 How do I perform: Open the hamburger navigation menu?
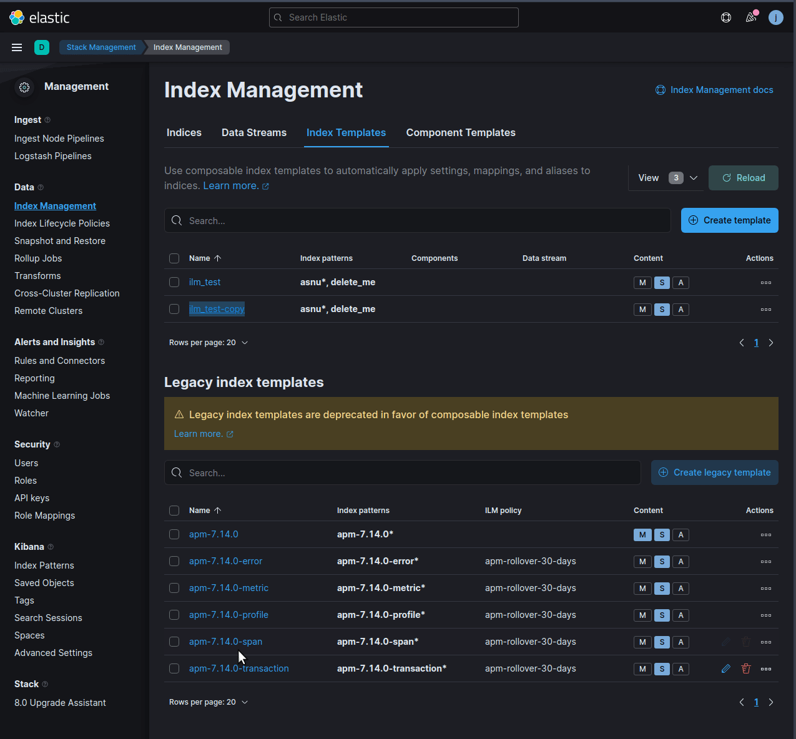pyautogui.click(x=17, y=47)
